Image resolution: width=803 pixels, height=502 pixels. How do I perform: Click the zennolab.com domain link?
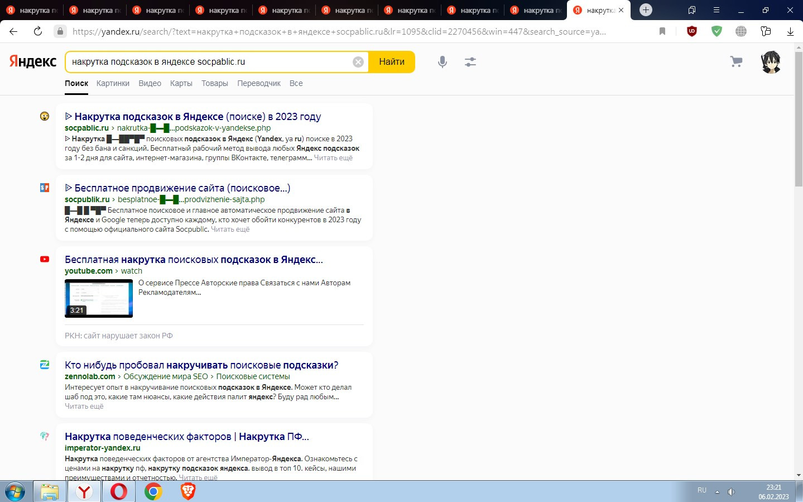90,376
